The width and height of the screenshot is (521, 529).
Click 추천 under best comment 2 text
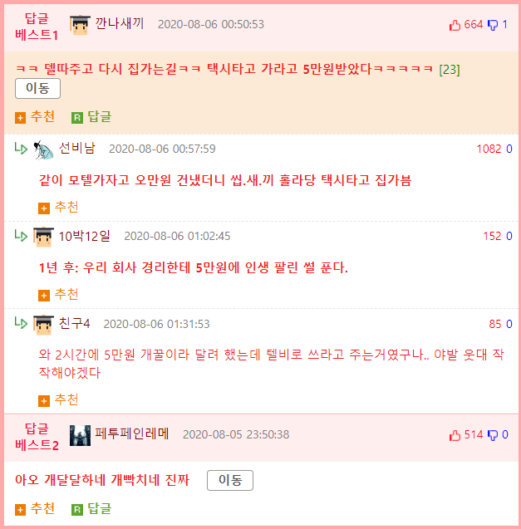coord(42,508)
